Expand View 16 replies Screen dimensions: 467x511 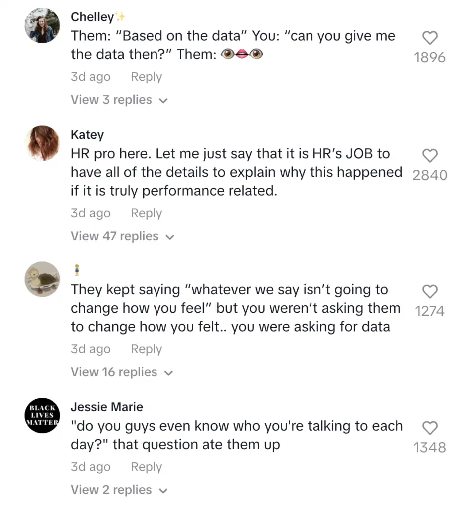pos(121,372)
